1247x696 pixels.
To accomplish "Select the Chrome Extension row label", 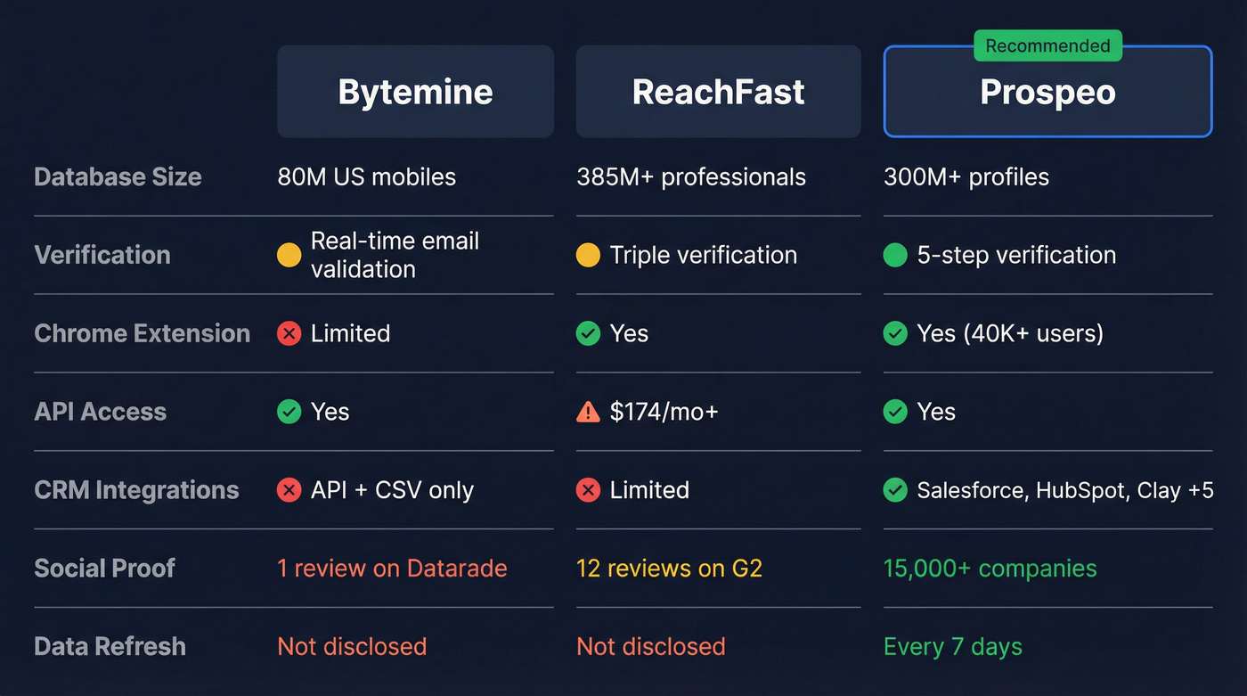I will (x=143, y=333).
